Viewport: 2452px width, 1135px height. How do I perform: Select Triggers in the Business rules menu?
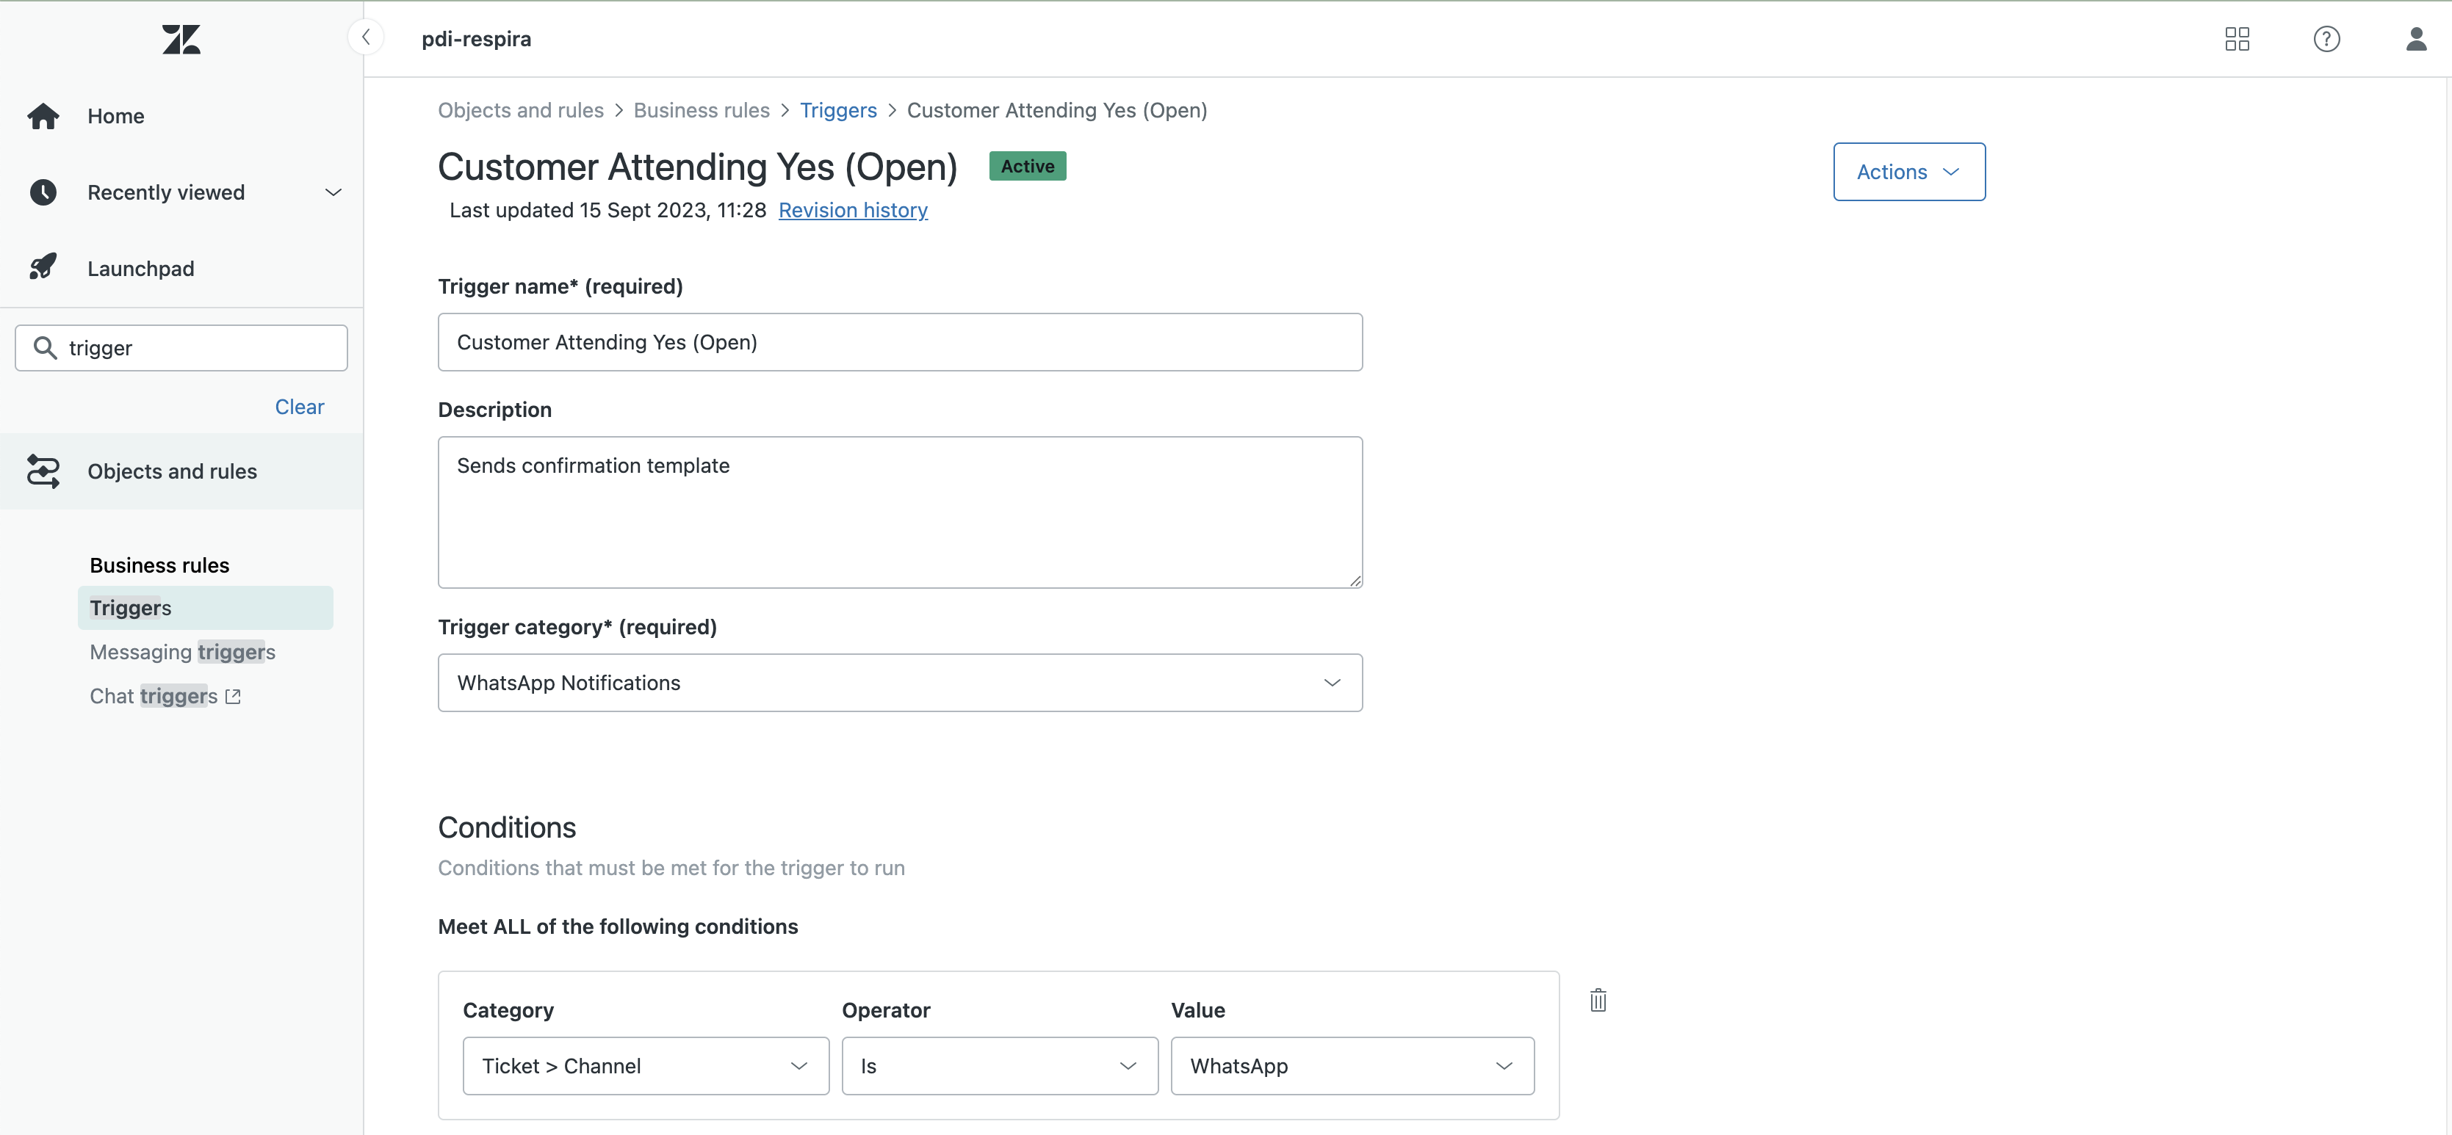pyautogui.click(x=131, y=607)
